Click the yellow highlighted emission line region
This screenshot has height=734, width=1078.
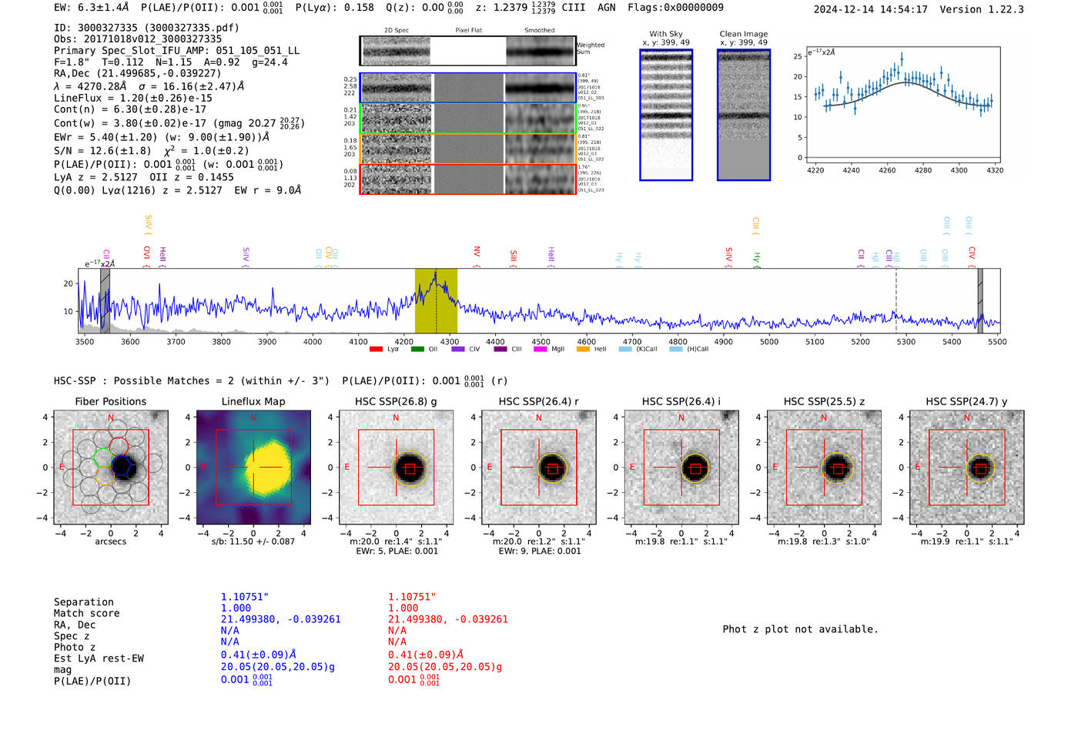436,300
